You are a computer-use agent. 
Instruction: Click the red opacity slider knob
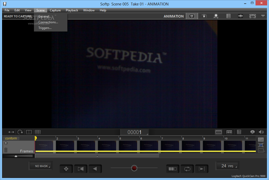[134, 168]
